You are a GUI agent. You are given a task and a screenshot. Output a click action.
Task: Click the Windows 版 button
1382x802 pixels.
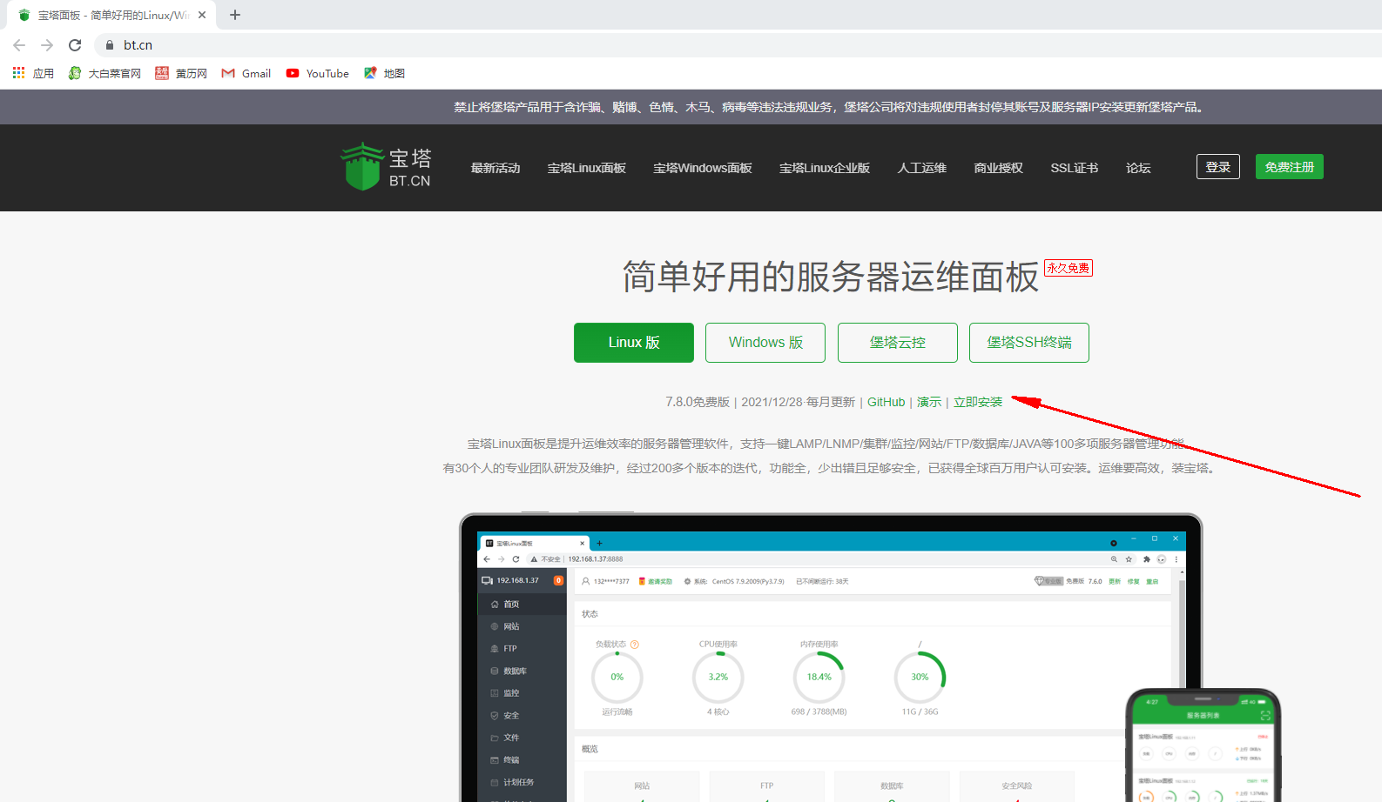(765, 343)
